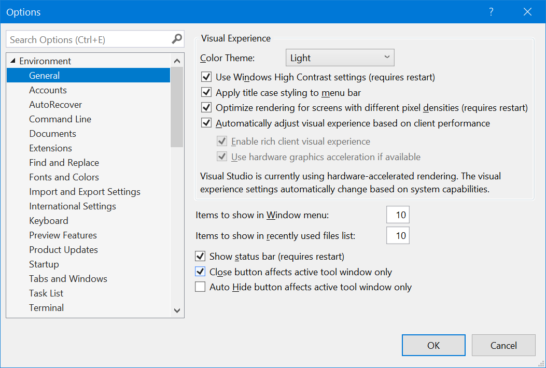Screen dimensions: 546x368
Task: Click the Cancel button
Action: (503, 345)
